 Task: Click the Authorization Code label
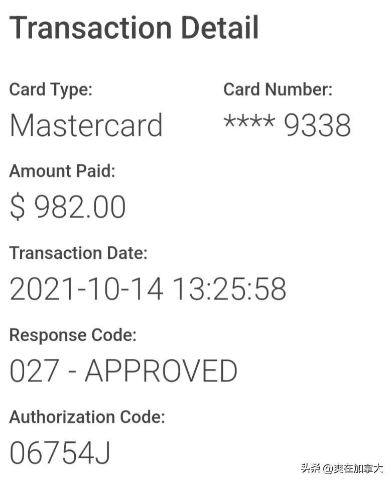point(87,417)
